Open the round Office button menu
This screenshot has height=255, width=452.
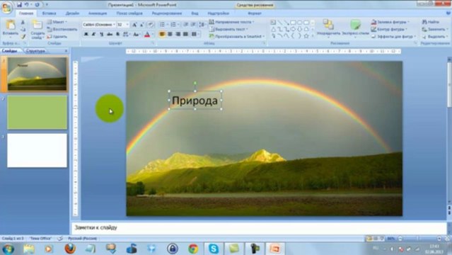pos(6,8)
